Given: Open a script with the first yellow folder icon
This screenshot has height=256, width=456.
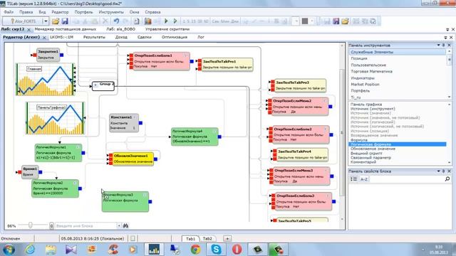Looking at the screenshot, I should point(56,21).
